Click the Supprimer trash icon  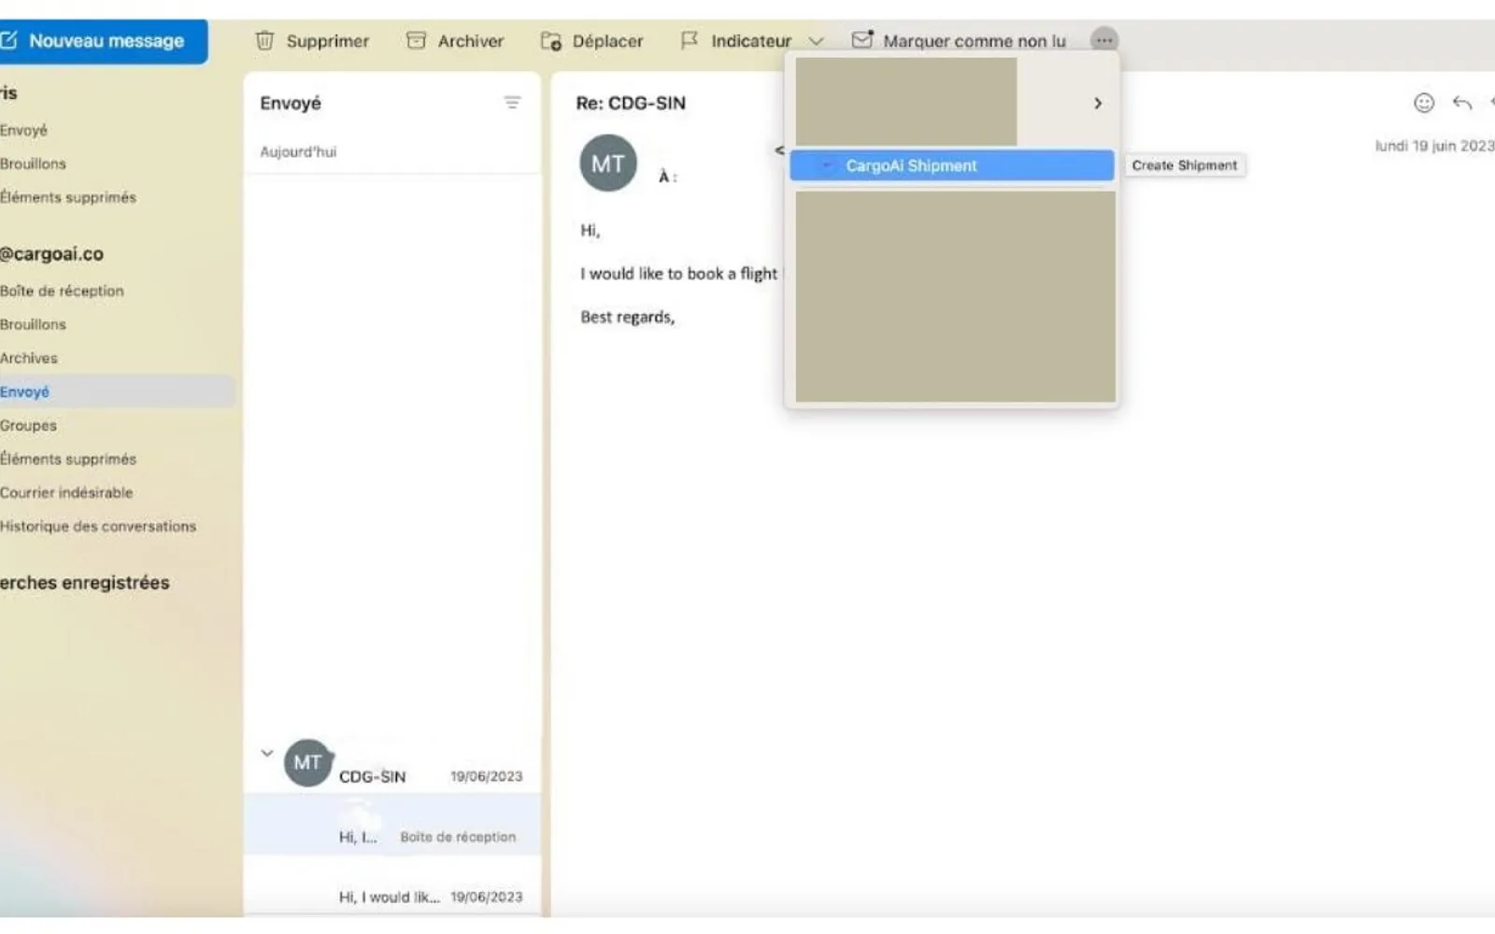coord(265,40)
